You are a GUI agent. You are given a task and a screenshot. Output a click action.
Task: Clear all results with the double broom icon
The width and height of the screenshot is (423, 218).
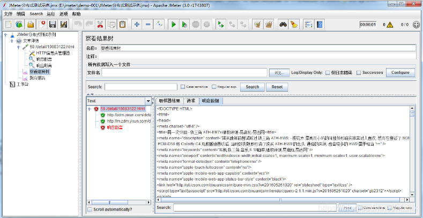[269, 25]
